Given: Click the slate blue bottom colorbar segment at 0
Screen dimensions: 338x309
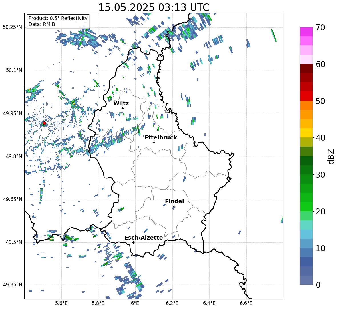Looking at the screenshot, I should click(x=306, y=280).
